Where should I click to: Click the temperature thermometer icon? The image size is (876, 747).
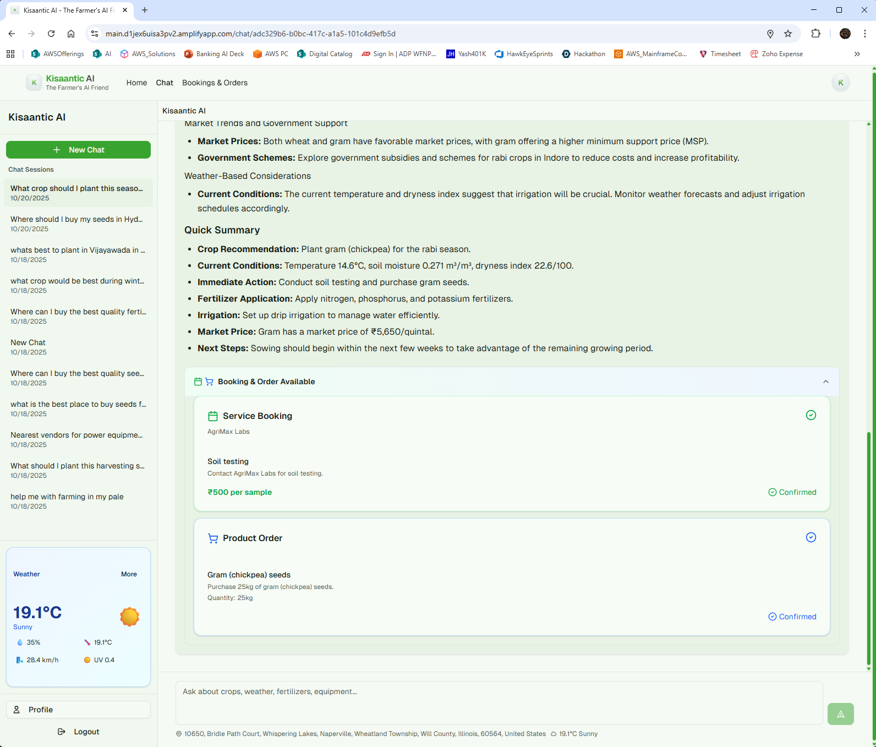coord(87,642)
